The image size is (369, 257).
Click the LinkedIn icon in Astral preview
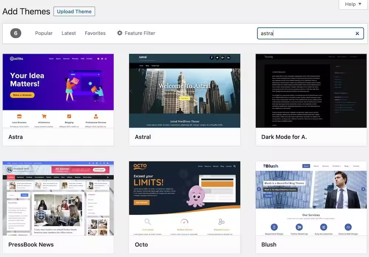pyautogui.click(x=228, y=57)
